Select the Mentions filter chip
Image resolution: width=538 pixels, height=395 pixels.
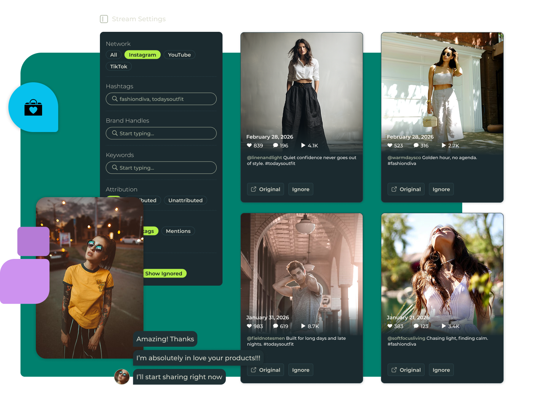[x=178, y=231]
